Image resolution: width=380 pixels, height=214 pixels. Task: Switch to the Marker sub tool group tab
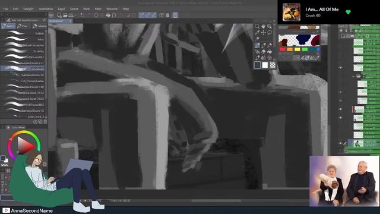(x=40, y=26)
